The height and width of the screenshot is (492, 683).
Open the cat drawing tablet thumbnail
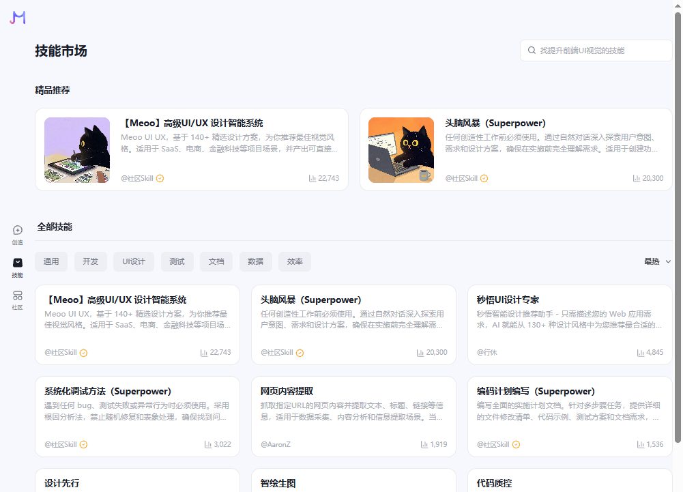point(77,150)
